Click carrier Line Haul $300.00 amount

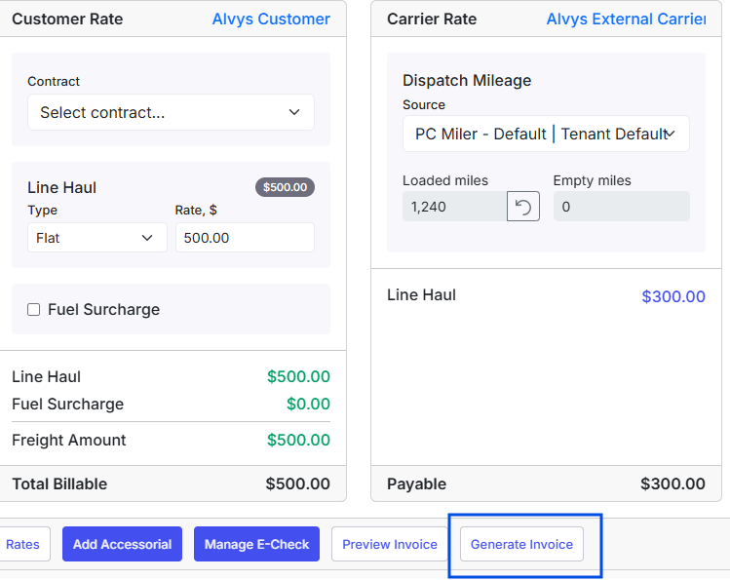[x=673, y=296]
